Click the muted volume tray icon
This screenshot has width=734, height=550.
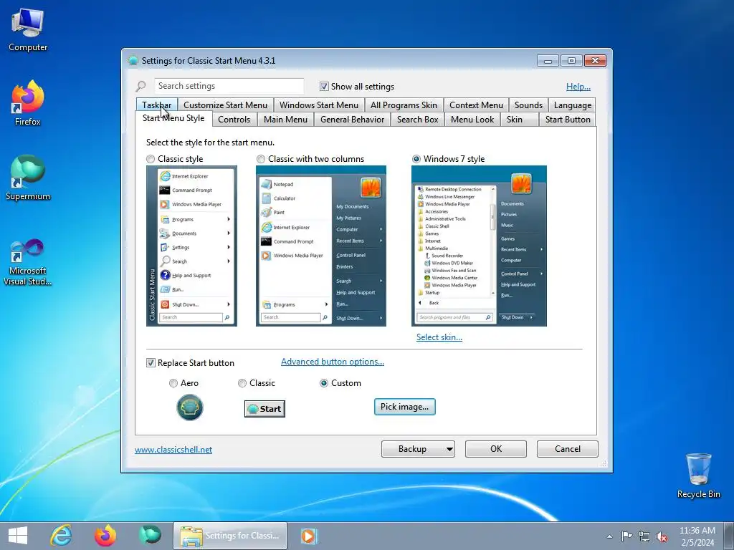coord(662,536)
